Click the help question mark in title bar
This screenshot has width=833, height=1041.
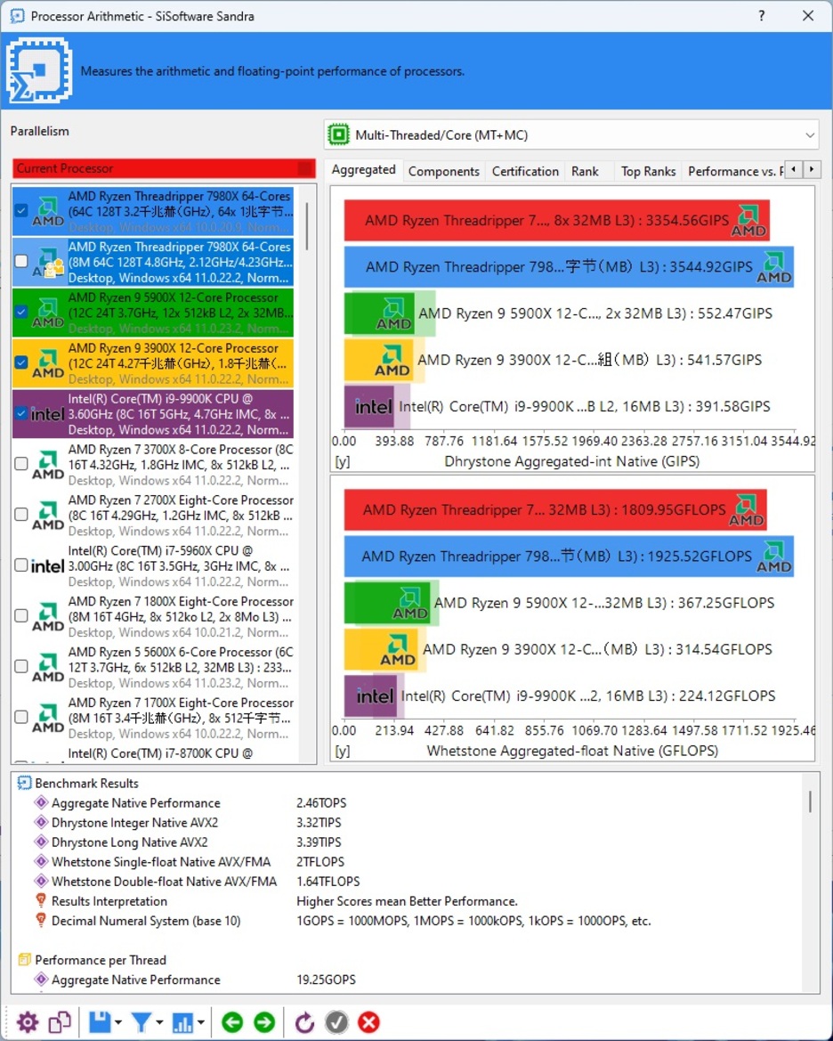(x=761, y=15)
